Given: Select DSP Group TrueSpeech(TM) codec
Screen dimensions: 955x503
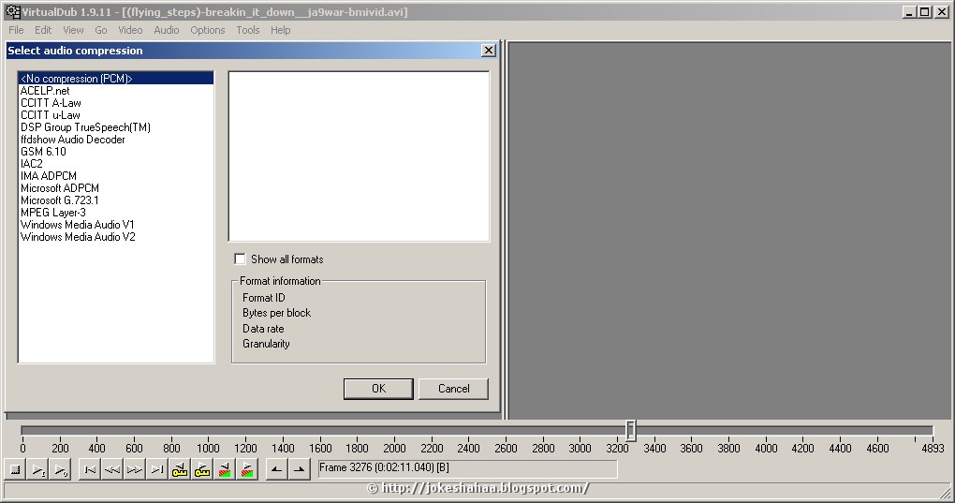Looking at the screenshot, I should 116,127.
